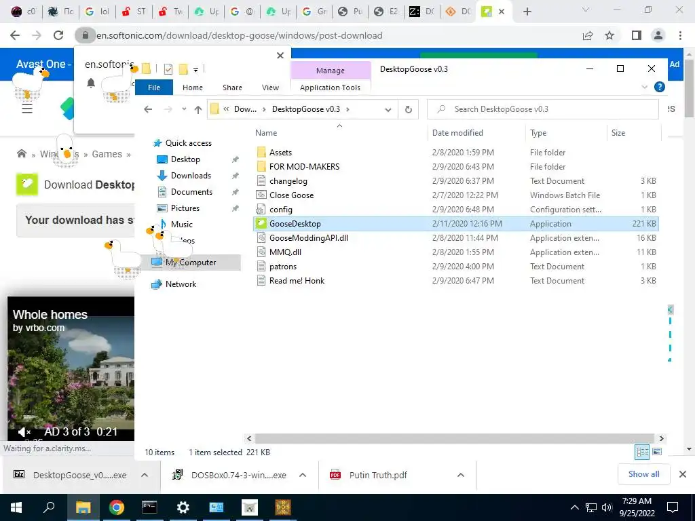Viewport: 695px width, 521px height.
Task: Click the Properties quick access toolbar icon
Action: [168, 69]
